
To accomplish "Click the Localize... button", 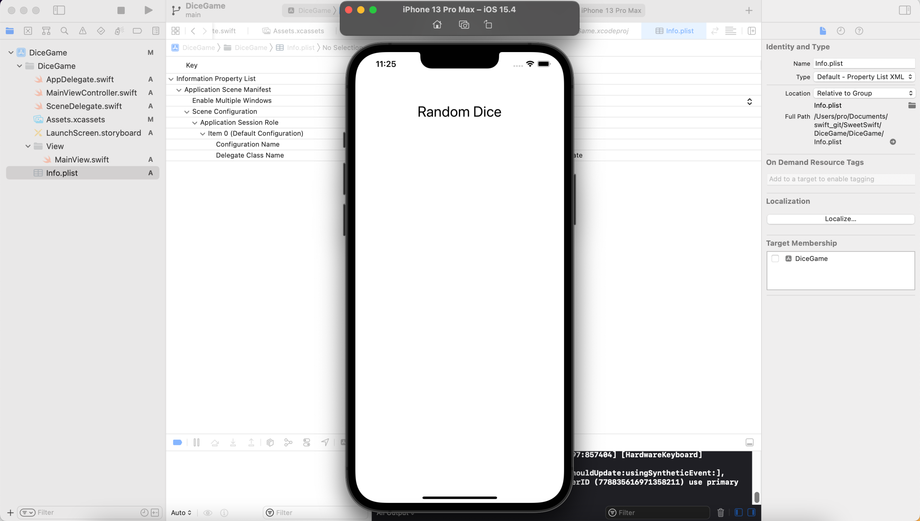I will pos(840,219).
